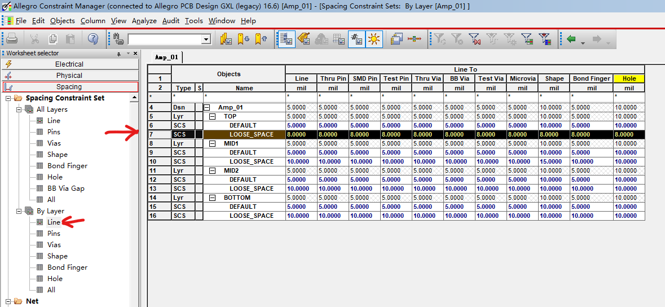This screenshot has height=307, width=665.
Task: Pin the Worksheet selector panel
Action: (x=119, y=53)
